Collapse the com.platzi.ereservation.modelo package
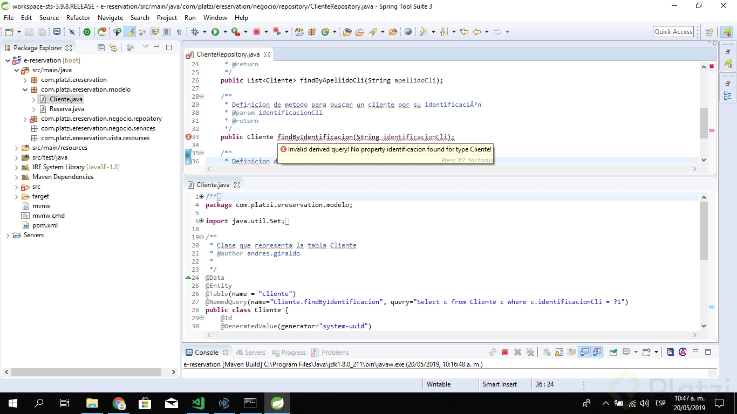 (25, 89)
